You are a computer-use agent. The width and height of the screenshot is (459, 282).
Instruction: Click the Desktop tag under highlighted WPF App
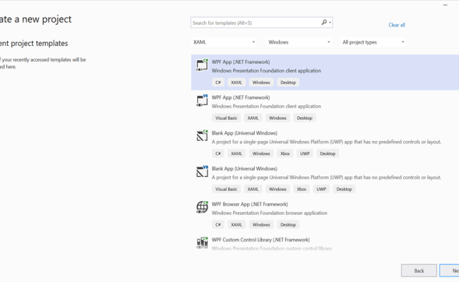pos(288,82)
